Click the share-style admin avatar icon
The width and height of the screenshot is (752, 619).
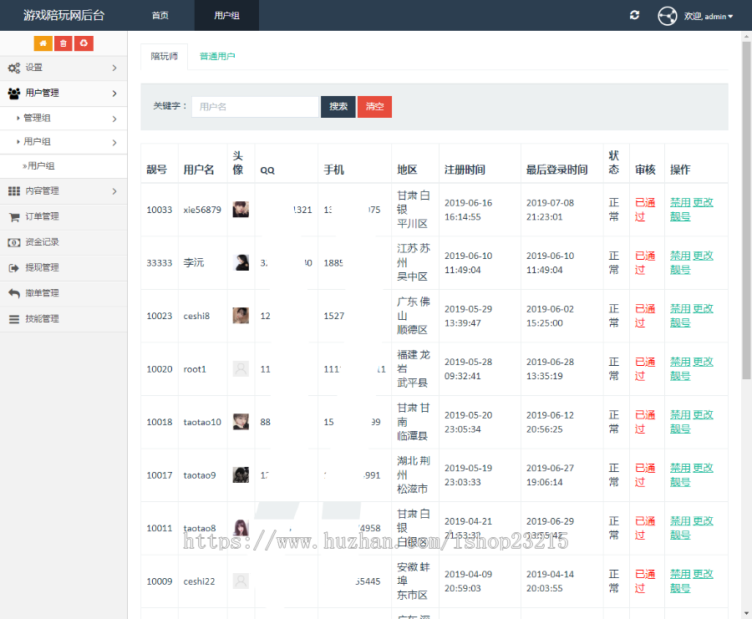tap(667, 16)
